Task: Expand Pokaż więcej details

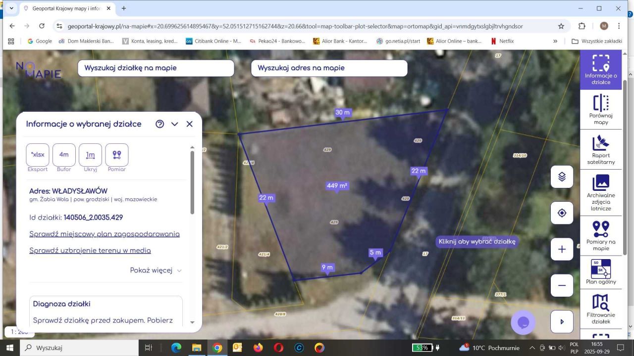Action: tap(156, 270)
